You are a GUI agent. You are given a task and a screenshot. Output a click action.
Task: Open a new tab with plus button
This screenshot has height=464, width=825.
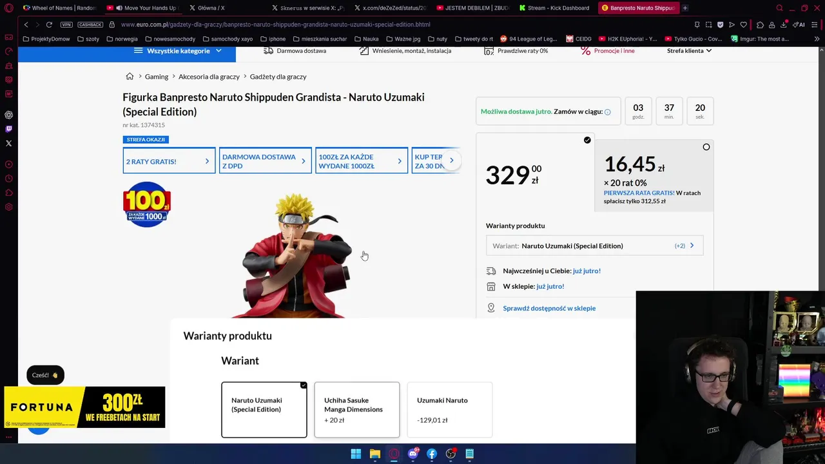pos(685,8)
